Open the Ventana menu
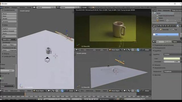This screenshot has width=182, height=102. point(22,7)
